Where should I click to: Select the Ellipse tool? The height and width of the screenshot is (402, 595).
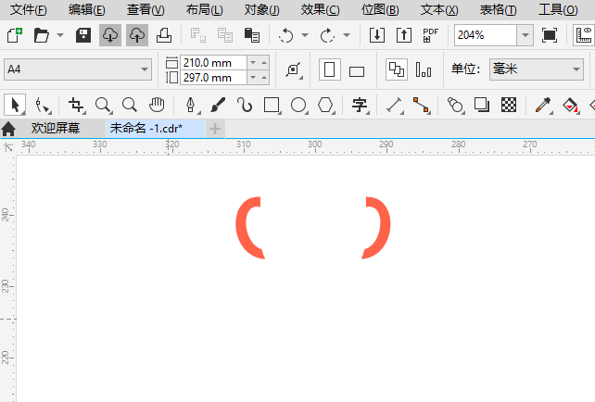tap(299, 105)
